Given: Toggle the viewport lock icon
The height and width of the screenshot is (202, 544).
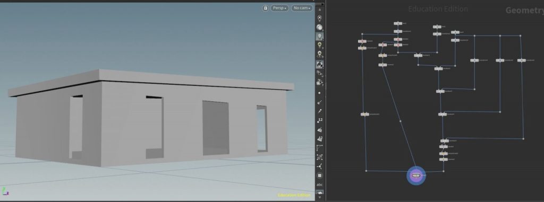Looking at the screenshot, I should point(266,8).
